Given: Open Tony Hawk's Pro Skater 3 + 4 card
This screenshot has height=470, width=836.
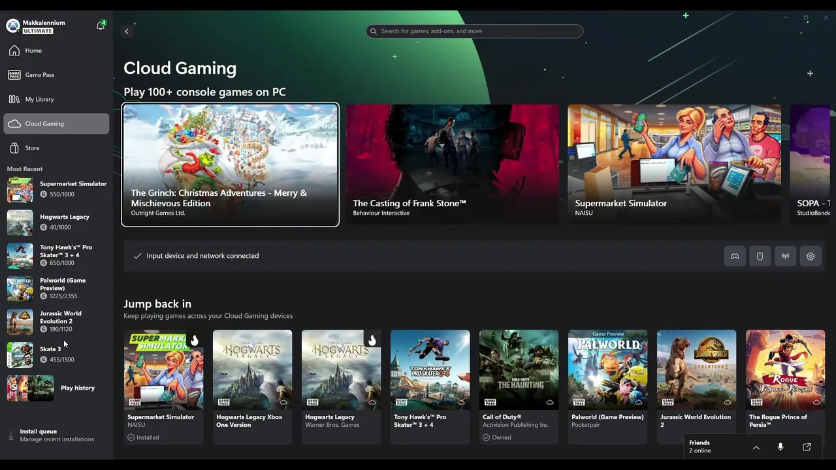Looking at the screenshot, I should tap(430, 387).
